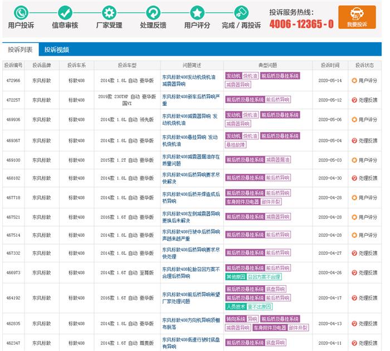The height and width of the screenshot is (351, 390).
Task: Click the 投诉时间 column header
Action: [330, 65]
